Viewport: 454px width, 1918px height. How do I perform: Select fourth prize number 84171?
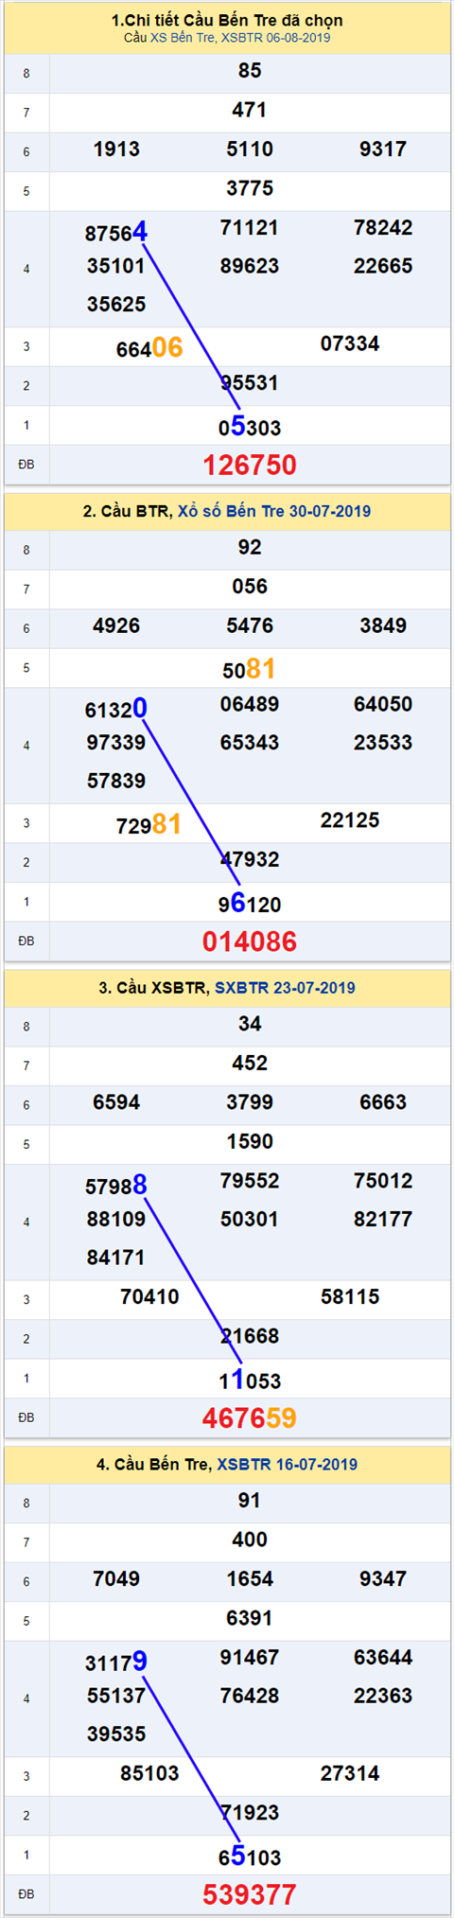pyautogui.click(x=116, y=1258)
